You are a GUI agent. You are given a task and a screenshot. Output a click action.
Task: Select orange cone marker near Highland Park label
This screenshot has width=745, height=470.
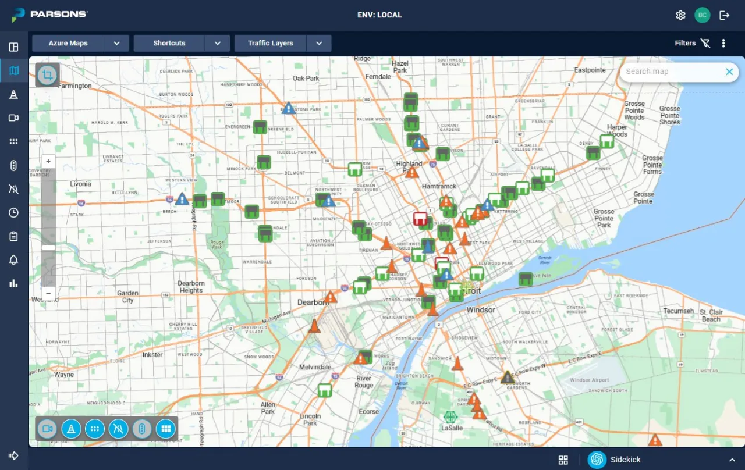coord(412,172)
